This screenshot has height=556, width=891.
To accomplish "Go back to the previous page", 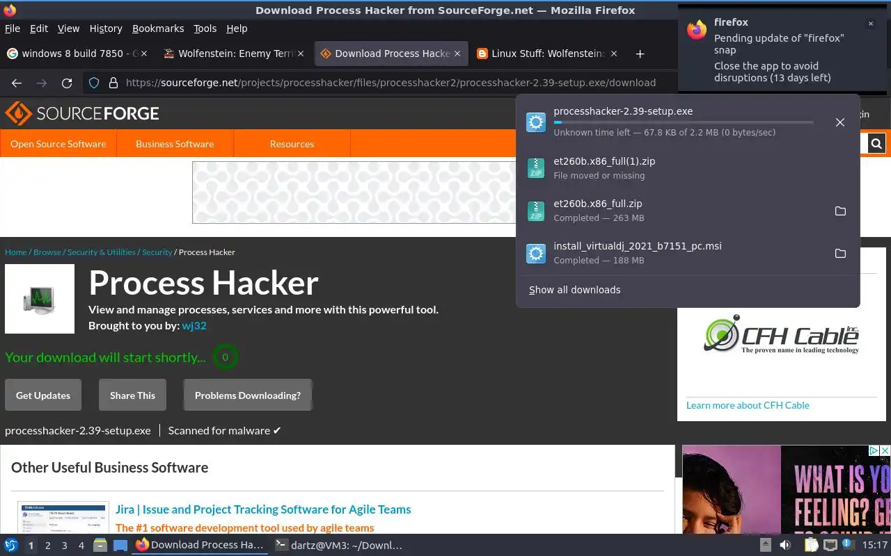I will (x=17, y=83).
